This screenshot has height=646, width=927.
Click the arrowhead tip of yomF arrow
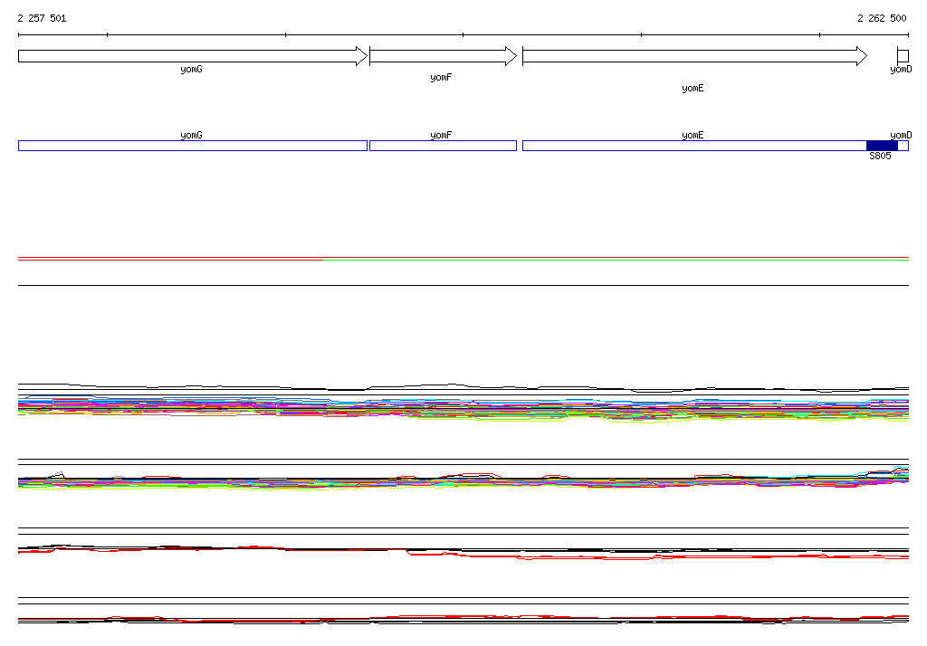click(x=515, y=56)
